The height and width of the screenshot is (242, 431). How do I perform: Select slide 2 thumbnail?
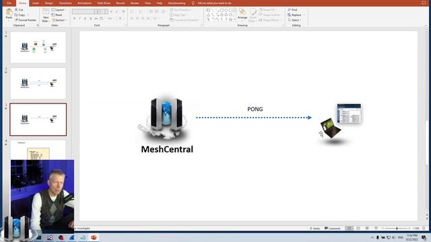click(x=38, y=83)
